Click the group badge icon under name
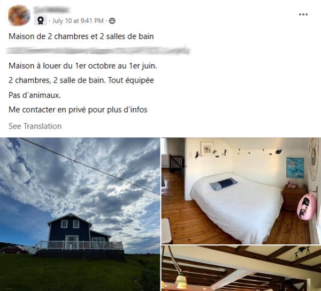321x291 pixels. click(x=41, y=20)
